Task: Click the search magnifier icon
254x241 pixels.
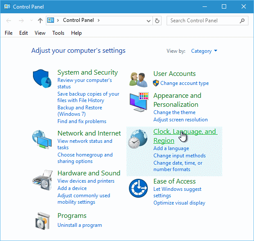Action: click(242, 21)
